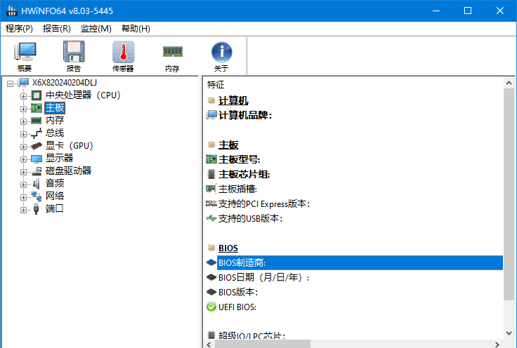Click the vertical scrollbar down arrow

click(509, 333)
